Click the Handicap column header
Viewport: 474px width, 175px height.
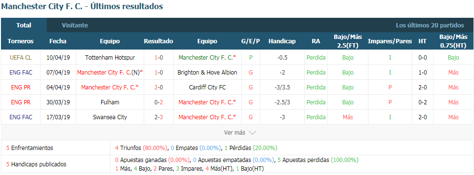tap(282, 41)
